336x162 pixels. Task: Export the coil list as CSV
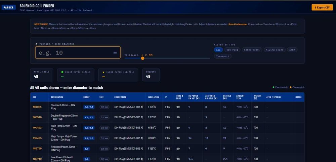pos(322,7)
